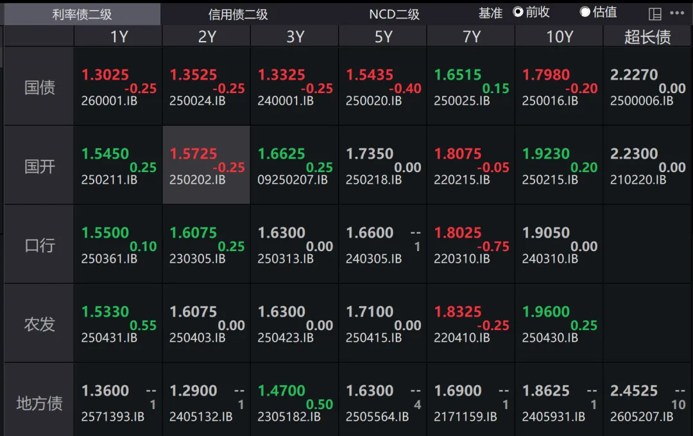Screen dimensions: 693x436
Task: Select the 国开 row header
Action: (x=40, y=166)
